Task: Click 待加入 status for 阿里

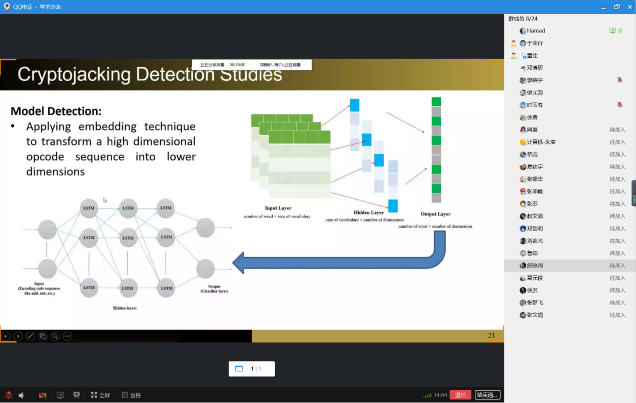Action: click(617, 129)
